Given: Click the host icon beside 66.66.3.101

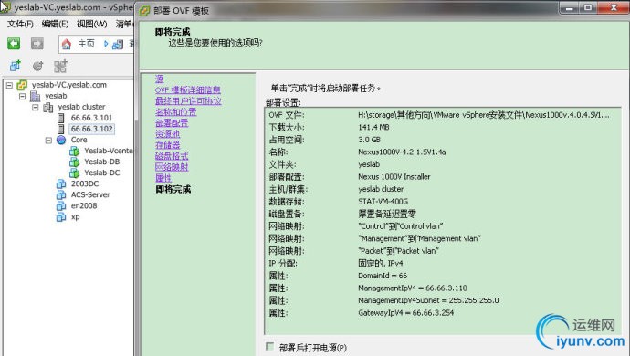Looking at the screenshot, I should pyautogui.click(x=60, y=118).
